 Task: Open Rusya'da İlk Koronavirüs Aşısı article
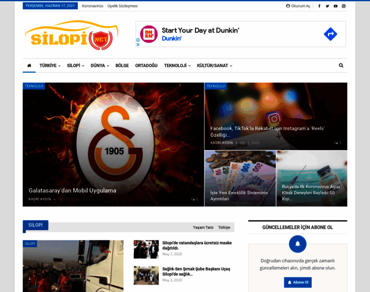(x=311, y=193)
